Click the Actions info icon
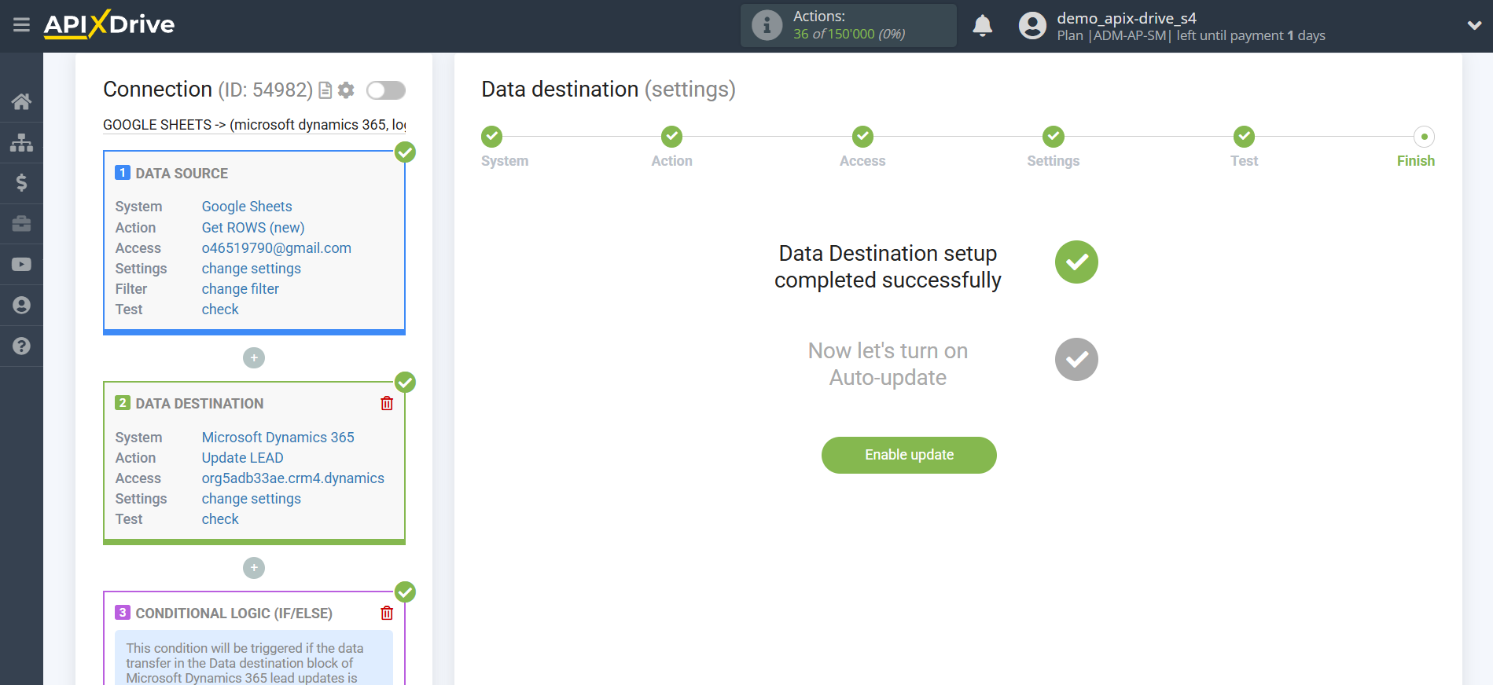Image resolution: width=1493 pixels, height=685 pixels. click(767, 25)
